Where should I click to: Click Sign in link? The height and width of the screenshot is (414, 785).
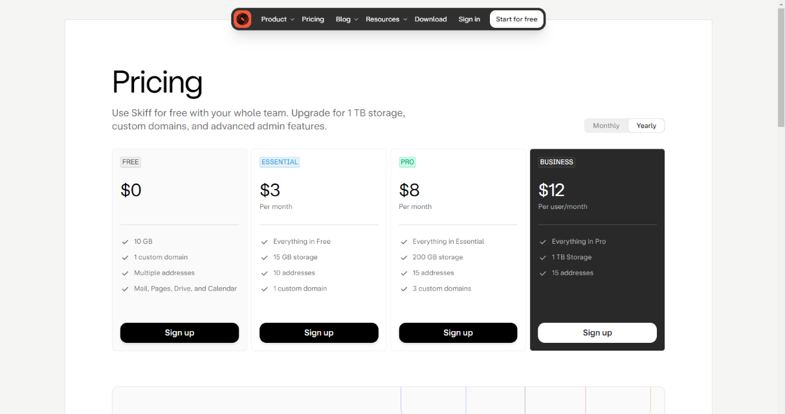pos(469,19)
